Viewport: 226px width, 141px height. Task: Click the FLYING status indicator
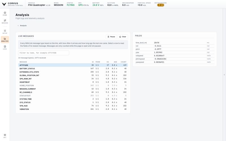point(71,5)
